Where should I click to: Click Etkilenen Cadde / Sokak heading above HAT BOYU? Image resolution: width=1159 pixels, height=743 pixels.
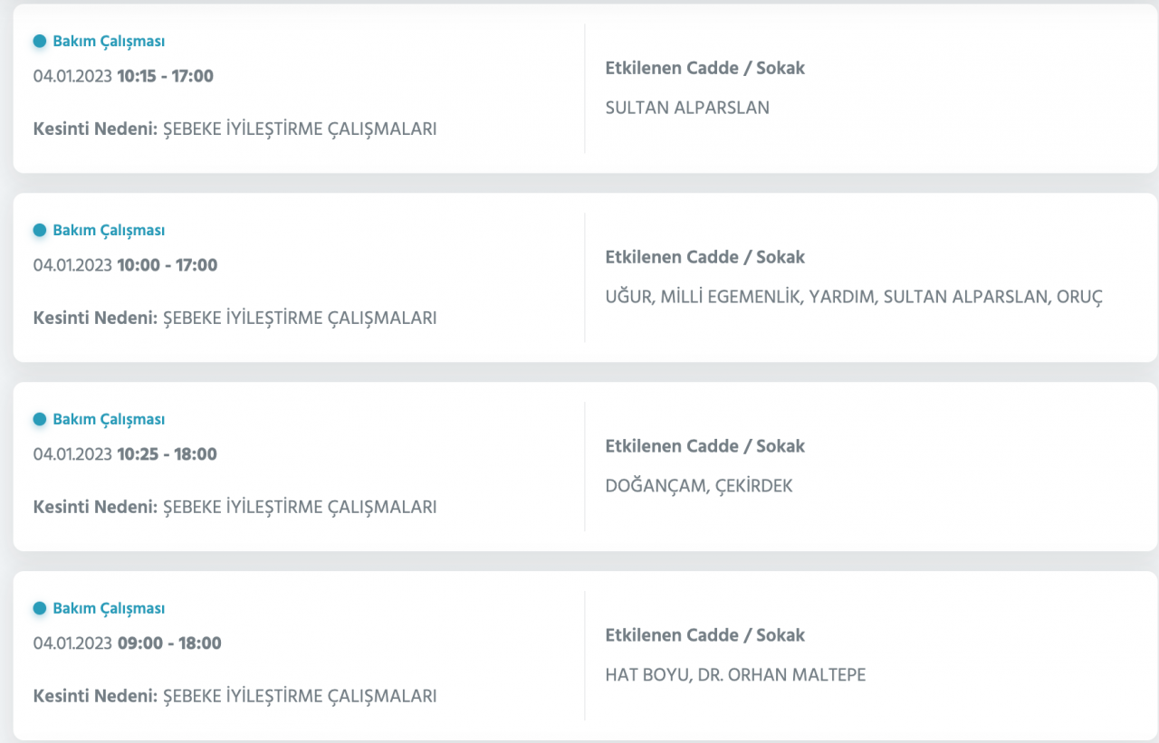click(x=704, y=635)
